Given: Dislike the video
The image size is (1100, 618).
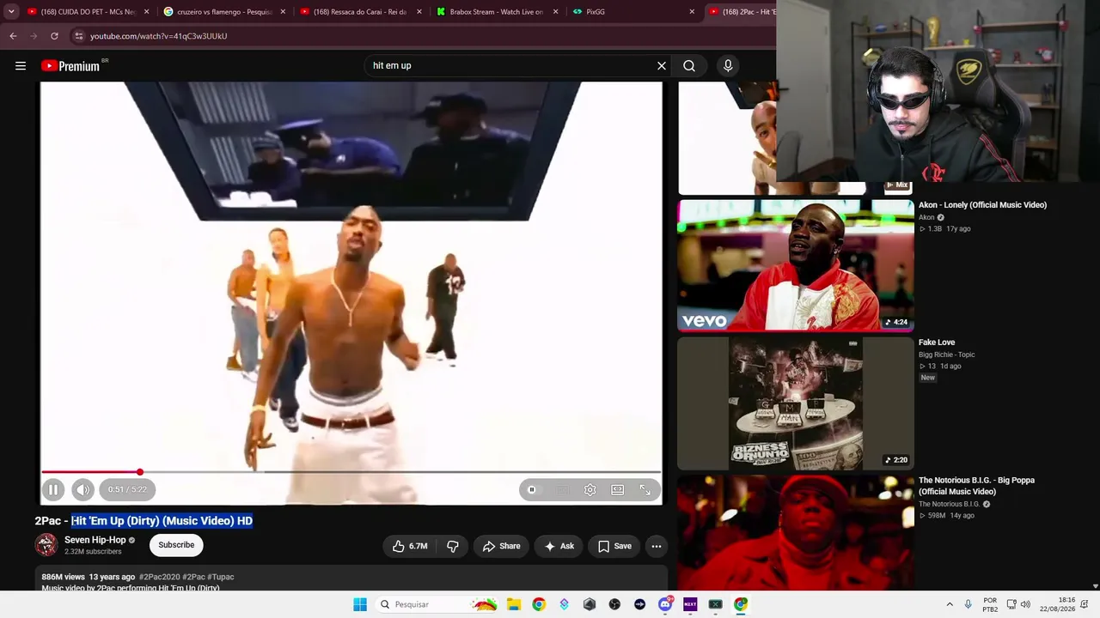Looking at the screenshot, I should [x=453, y=546].
